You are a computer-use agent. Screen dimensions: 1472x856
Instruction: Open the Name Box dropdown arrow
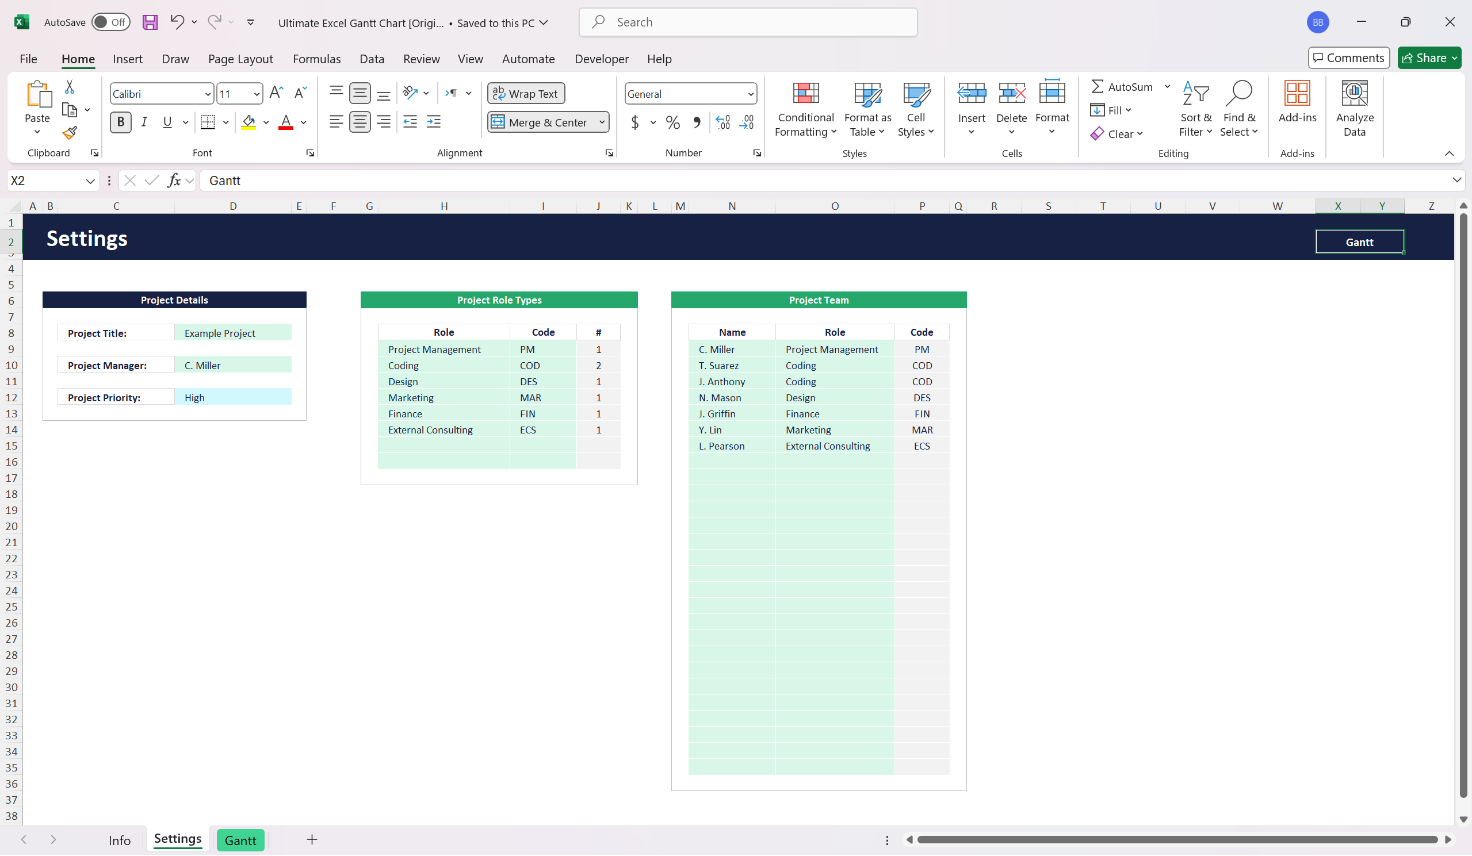[x=90, y=181]
